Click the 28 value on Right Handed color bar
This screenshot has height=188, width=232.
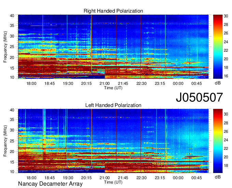pyautogui.click(x=226, y=25)
